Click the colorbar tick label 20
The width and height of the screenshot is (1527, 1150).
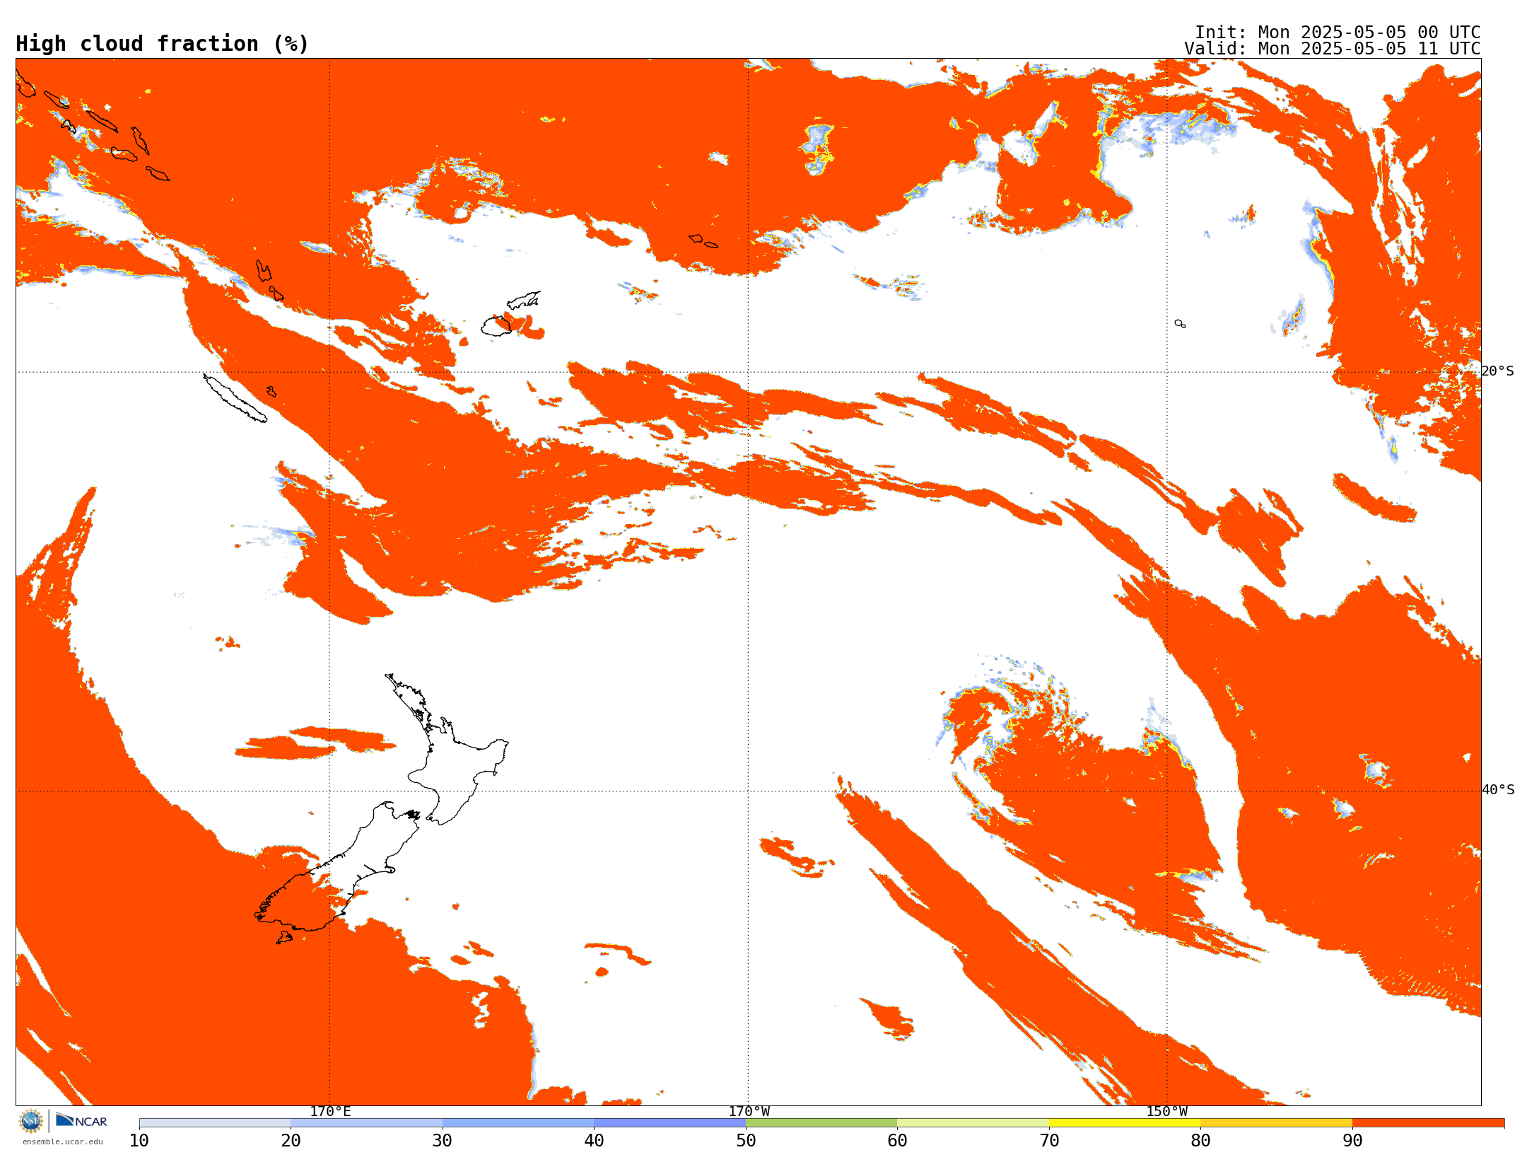tap(291, 1141)
